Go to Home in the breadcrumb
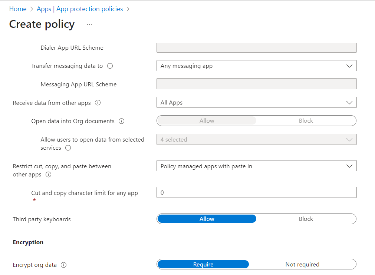The image size is (375, 275). [x=18, y=9]
